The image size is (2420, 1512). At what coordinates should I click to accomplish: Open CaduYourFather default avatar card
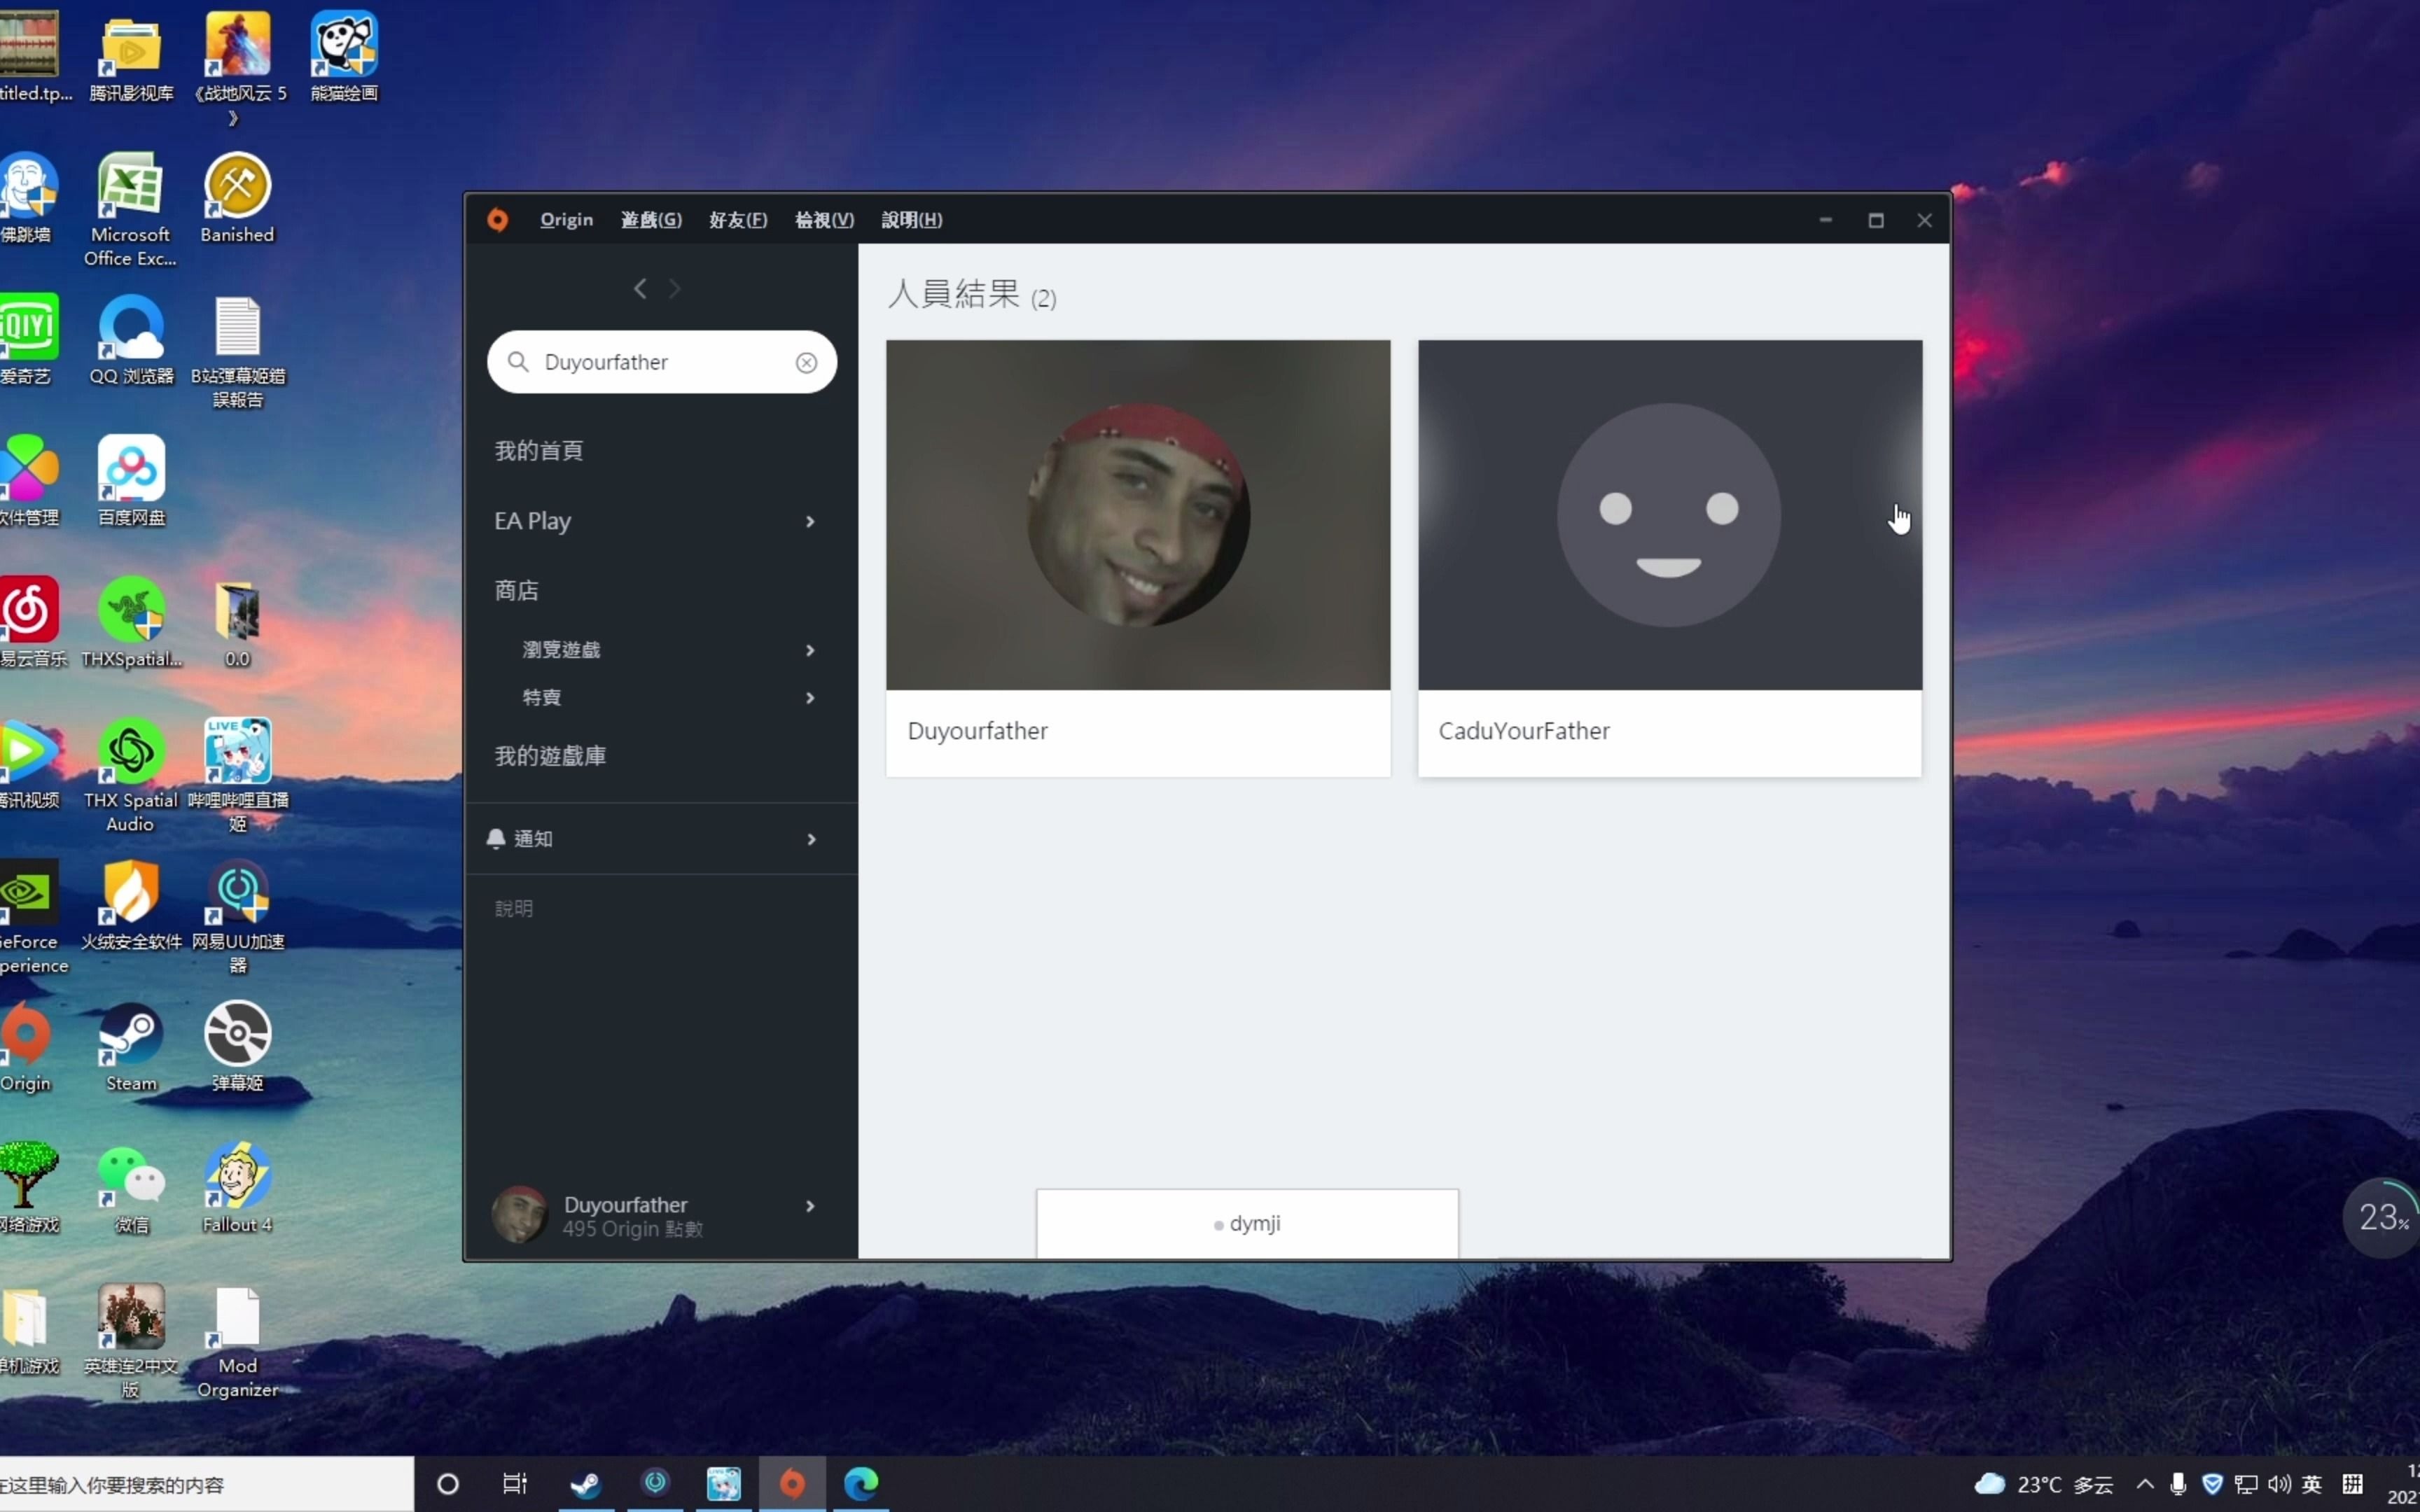[1670, 515]
